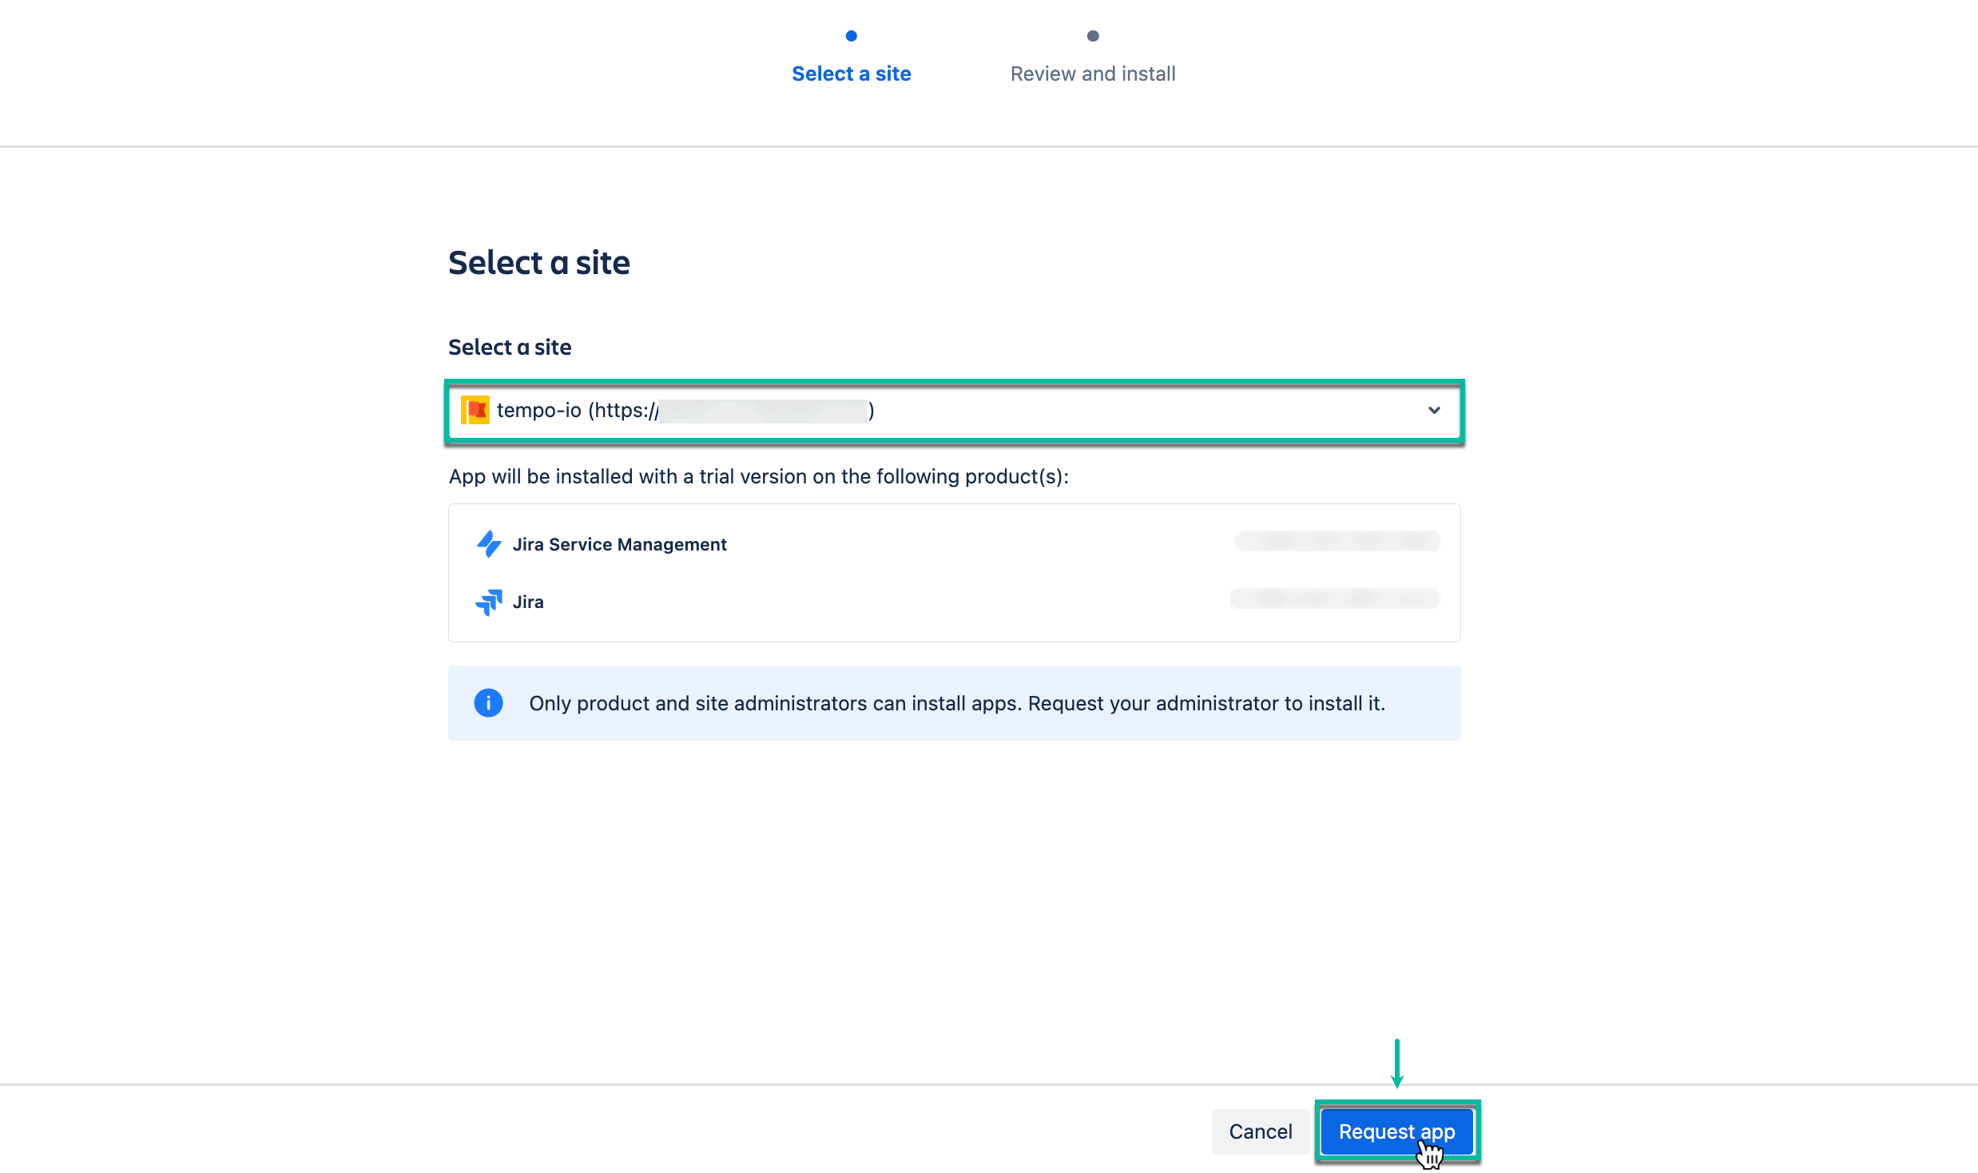Click the filled dot above Select a site

(851, 36)
